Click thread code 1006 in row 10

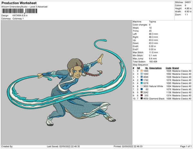coord(169,99)
